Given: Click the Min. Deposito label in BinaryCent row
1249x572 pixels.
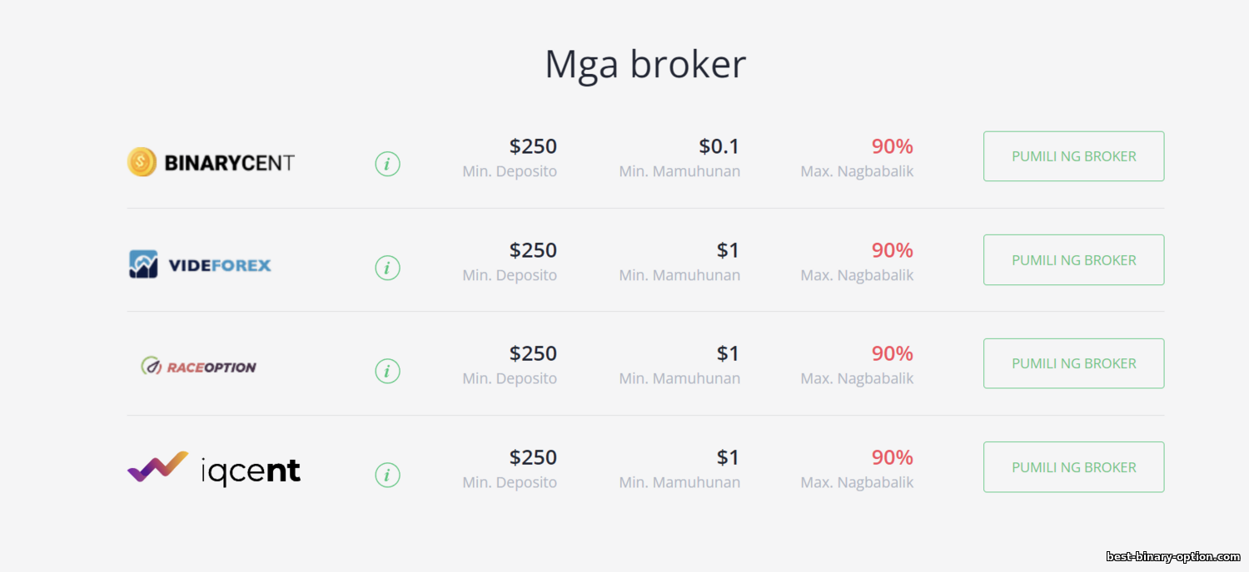Looking at the screenshot, I should coord(510,171).
